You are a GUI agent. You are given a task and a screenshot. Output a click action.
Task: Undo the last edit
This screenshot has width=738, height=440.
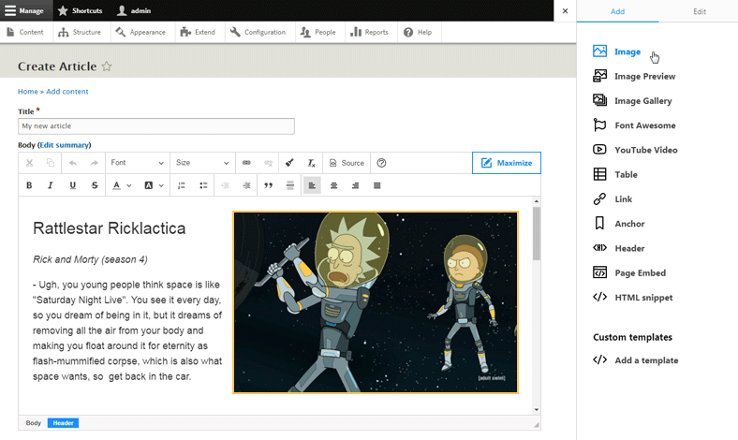pyautogui.click(x=72, y=163)
